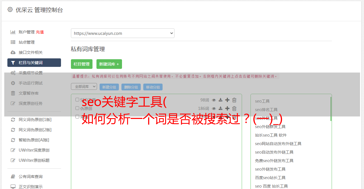Select keyword 'seo网站自动发布外链工具'
The height and width of the screenshot is (189, 364).
278,144
